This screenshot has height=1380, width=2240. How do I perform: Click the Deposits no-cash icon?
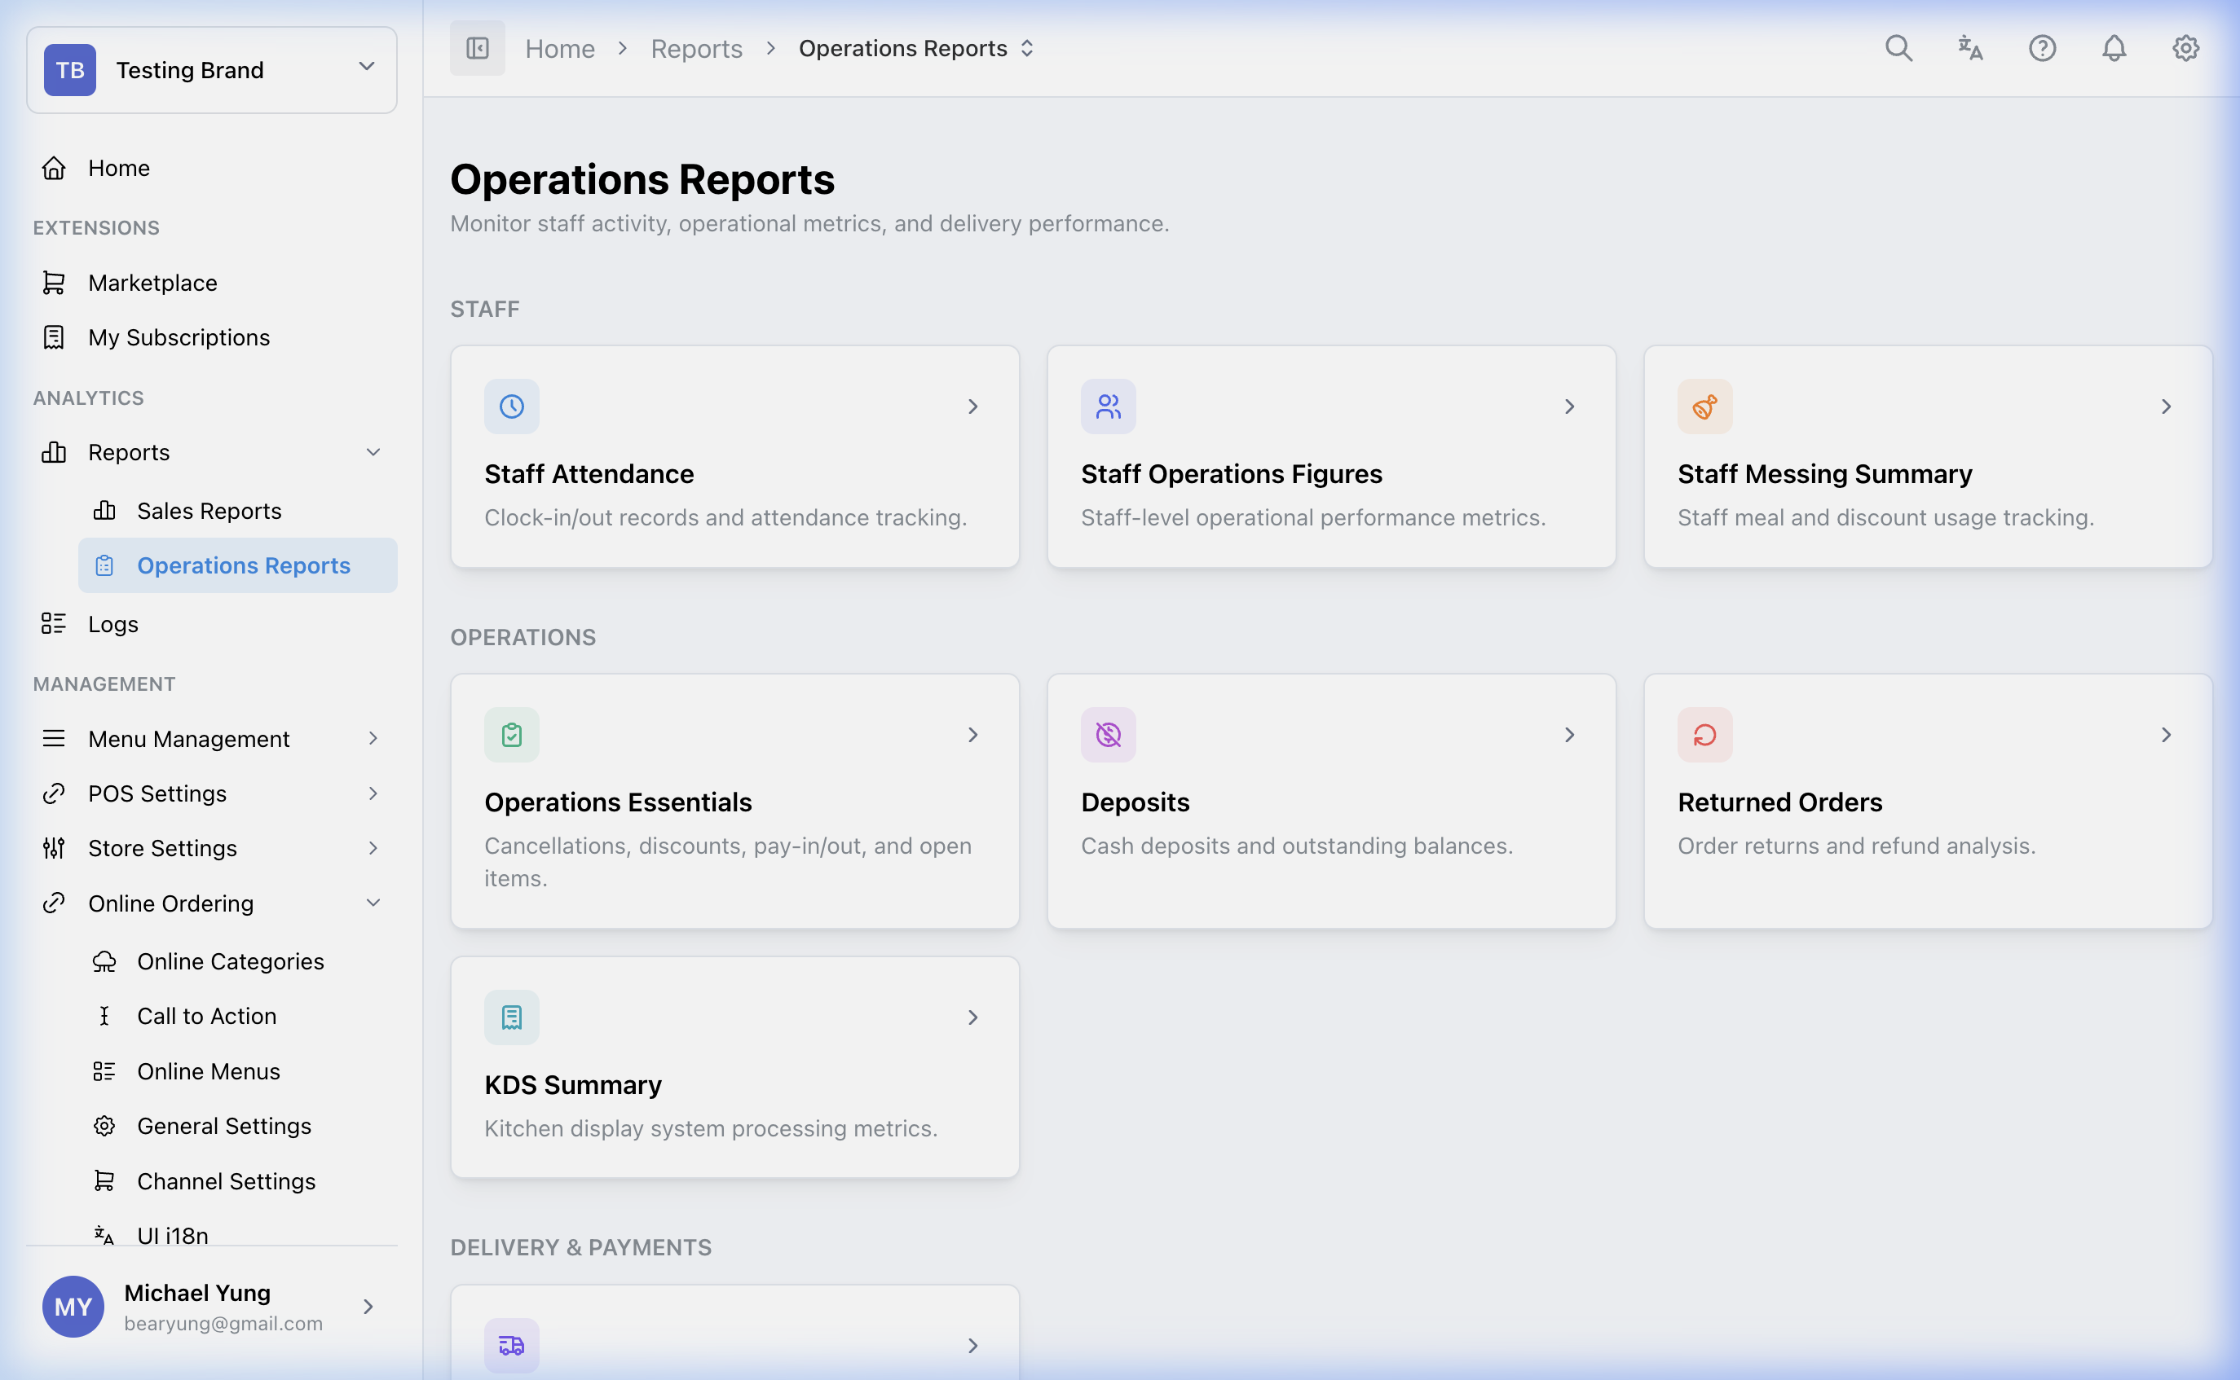[1108, 734]
